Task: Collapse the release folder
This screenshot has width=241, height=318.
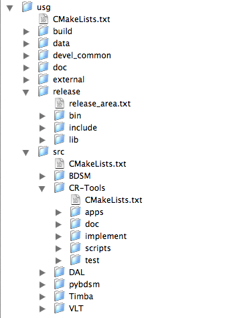Action: pyautogui.click(x=26, y=92)
